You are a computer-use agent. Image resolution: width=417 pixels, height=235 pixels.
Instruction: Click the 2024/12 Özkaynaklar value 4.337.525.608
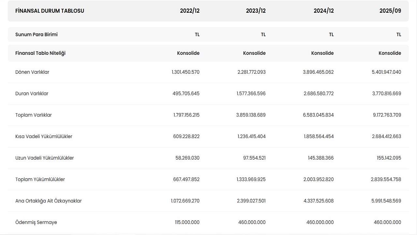click(319, 201)
